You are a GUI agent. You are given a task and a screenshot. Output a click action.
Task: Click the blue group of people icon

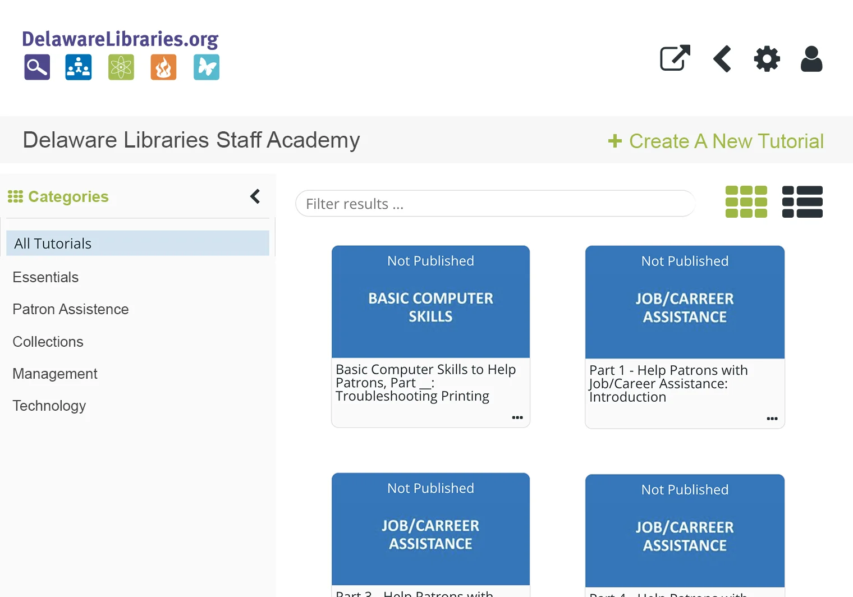pyautogui.click(x=79, y=67)
